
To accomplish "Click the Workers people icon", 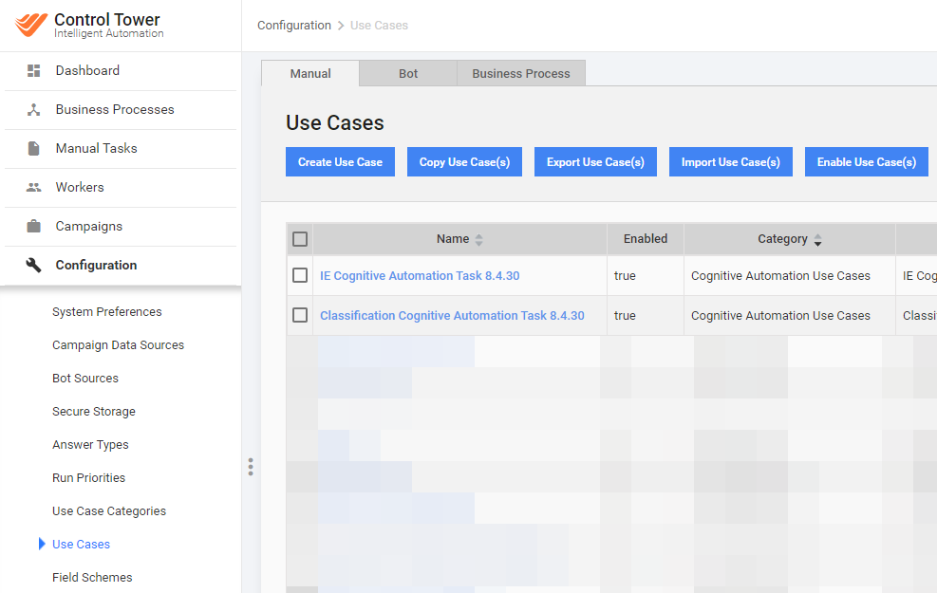I will coord(34,188).
